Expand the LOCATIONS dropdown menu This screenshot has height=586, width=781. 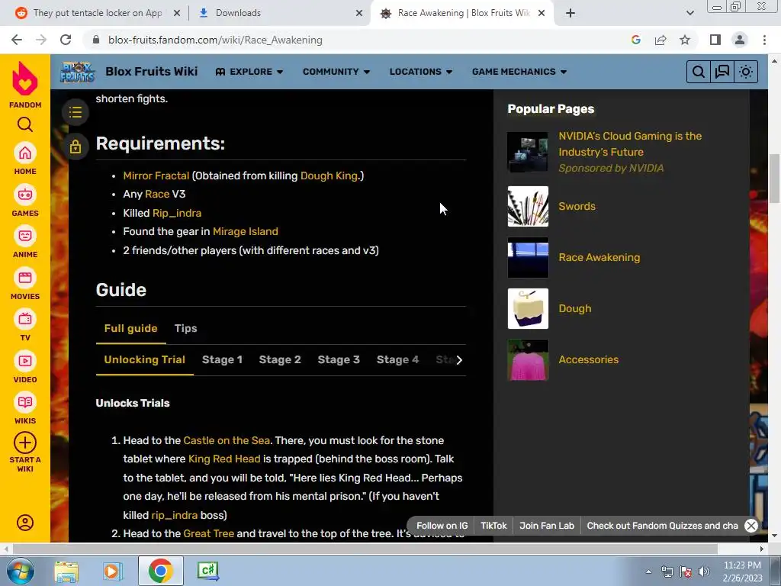pos(421,72)
